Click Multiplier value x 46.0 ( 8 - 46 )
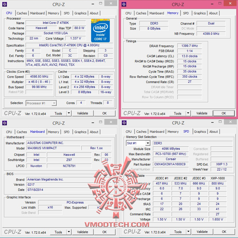The height and width of the screenshot is (238, 238). [39, 82]
